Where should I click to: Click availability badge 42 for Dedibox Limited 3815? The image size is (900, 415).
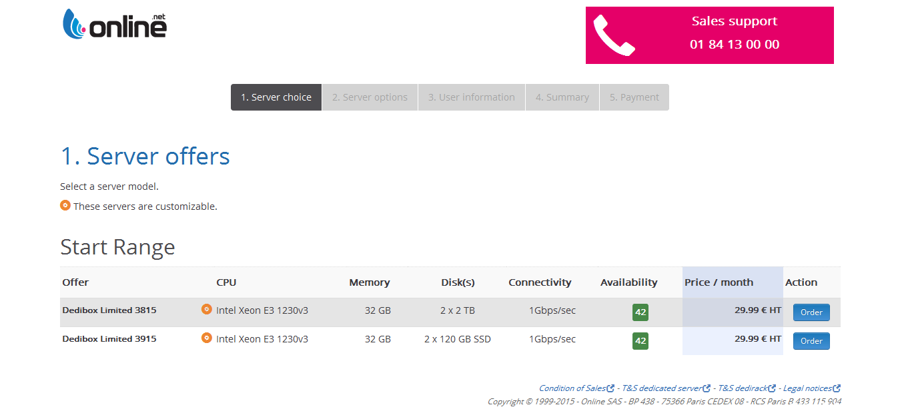coord(640,312)
